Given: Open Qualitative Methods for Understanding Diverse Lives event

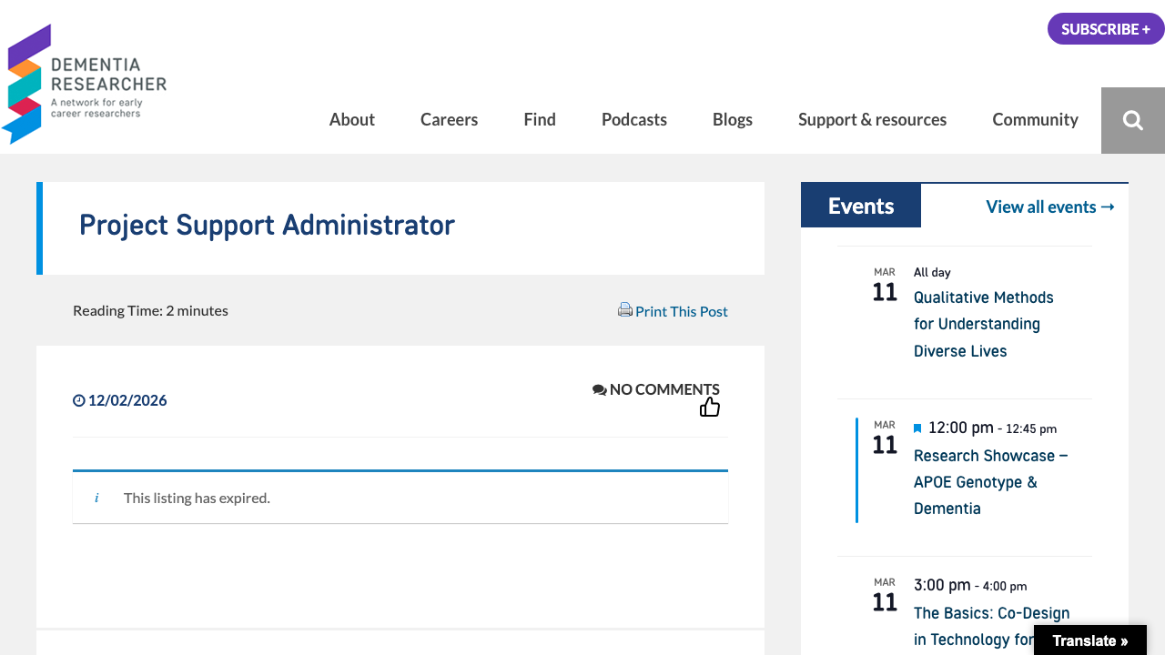Looking at the screenshot, I should [x=983, y=323].
